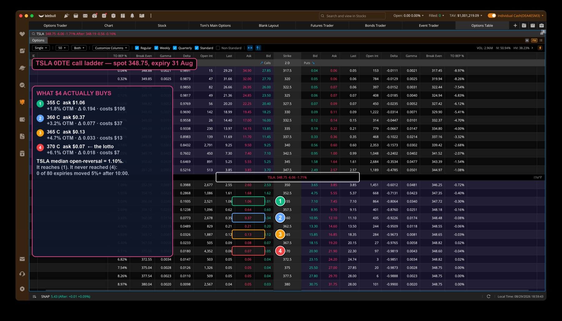Open the messages envelope icon in lower sidebar

[x=22, y=259]
